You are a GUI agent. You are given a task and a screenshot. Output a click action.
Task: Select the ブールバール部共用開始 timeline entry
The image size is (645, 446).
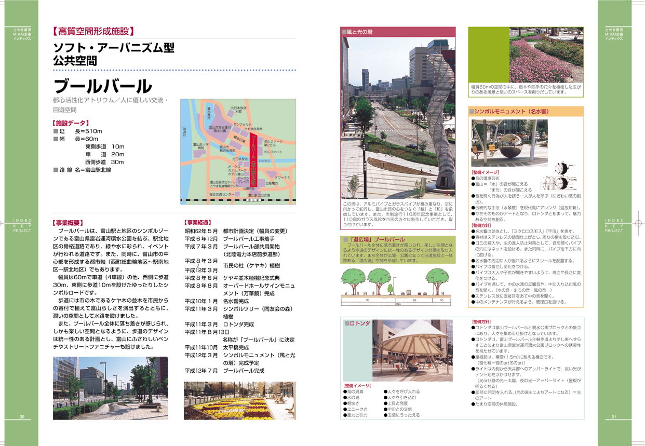pos(251,247)
